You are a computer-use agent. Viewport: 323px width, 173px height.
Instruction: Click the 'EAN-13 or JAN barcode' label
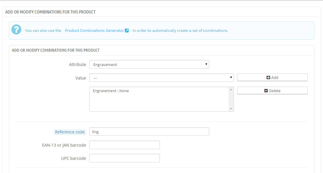(x=64, y=145)
